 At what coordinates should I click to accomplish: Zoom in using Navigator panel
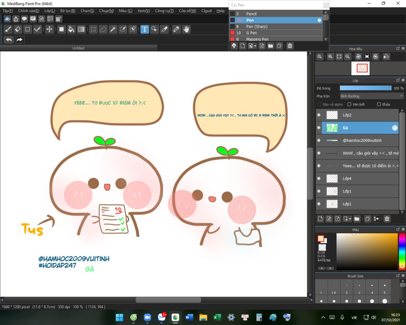point(330,56)
